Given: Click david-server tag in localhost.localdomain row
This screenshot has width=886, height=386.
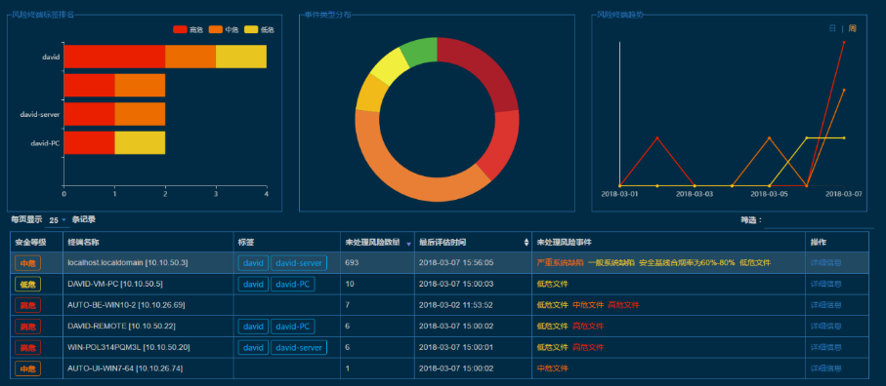Looking at the screenshot, I should click(x=299, y=262).
